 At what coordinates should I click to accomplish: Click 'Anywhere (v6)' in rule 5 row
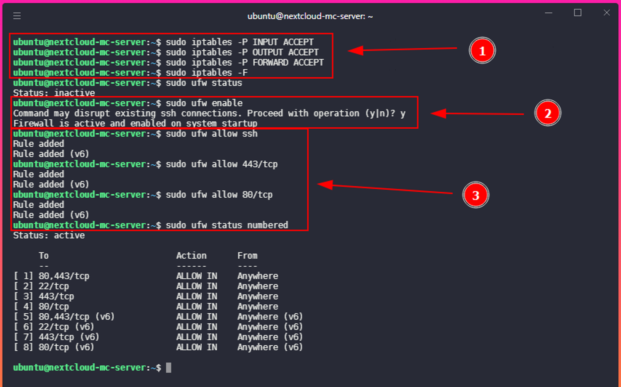click(x=270, y=317)
